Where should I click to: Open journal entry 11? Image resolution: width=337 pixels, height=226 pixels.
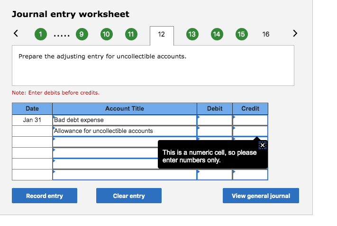point(131,34)
